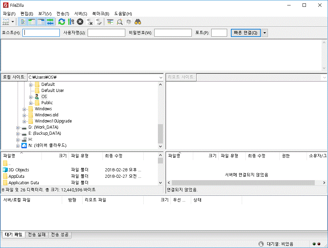This screenshot has height=248, width=328.
Task: Focus the 비밀번호(W) input field
Action: pos(173,33)
